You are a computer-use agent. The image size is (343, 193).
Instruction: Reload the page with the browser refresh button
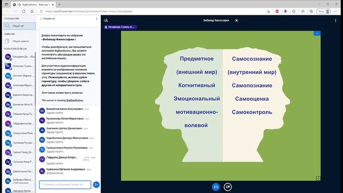point(24,11)
